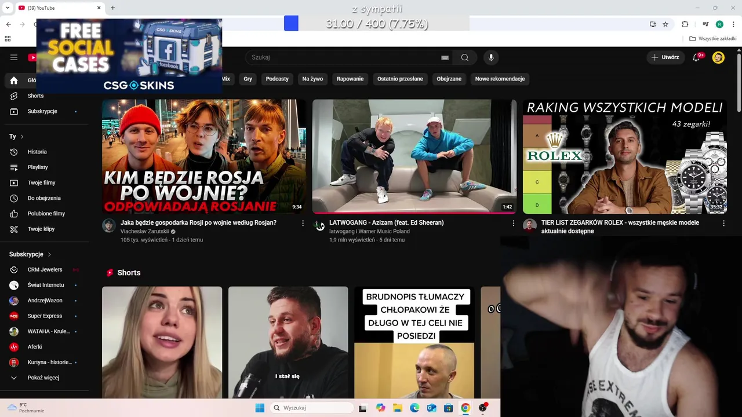Open Viacheslav Zarutskii channel avatar
This screenshot has width=742, height=417.
[109, 226]
